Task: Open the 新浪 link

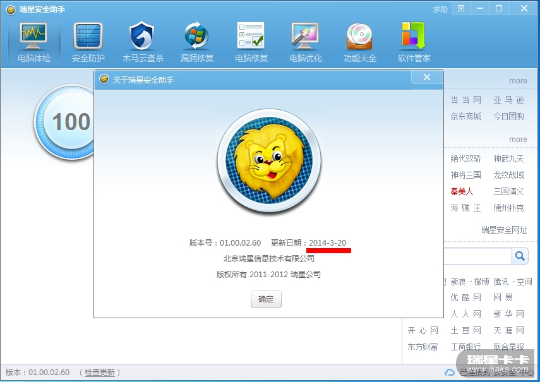Action: click(x=458, y=282)
